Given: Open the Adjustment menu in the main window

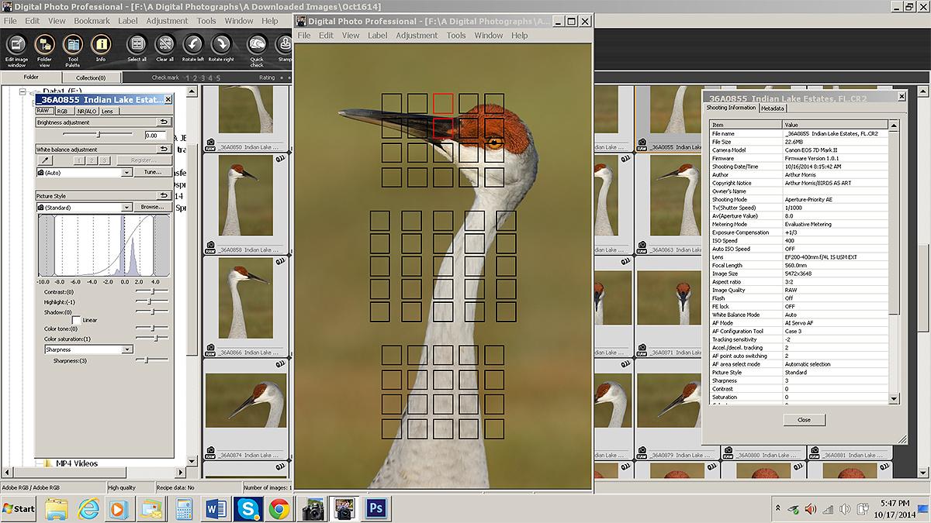Looking at the screenshot, I should pyautogui.click(x=167, y=21).
